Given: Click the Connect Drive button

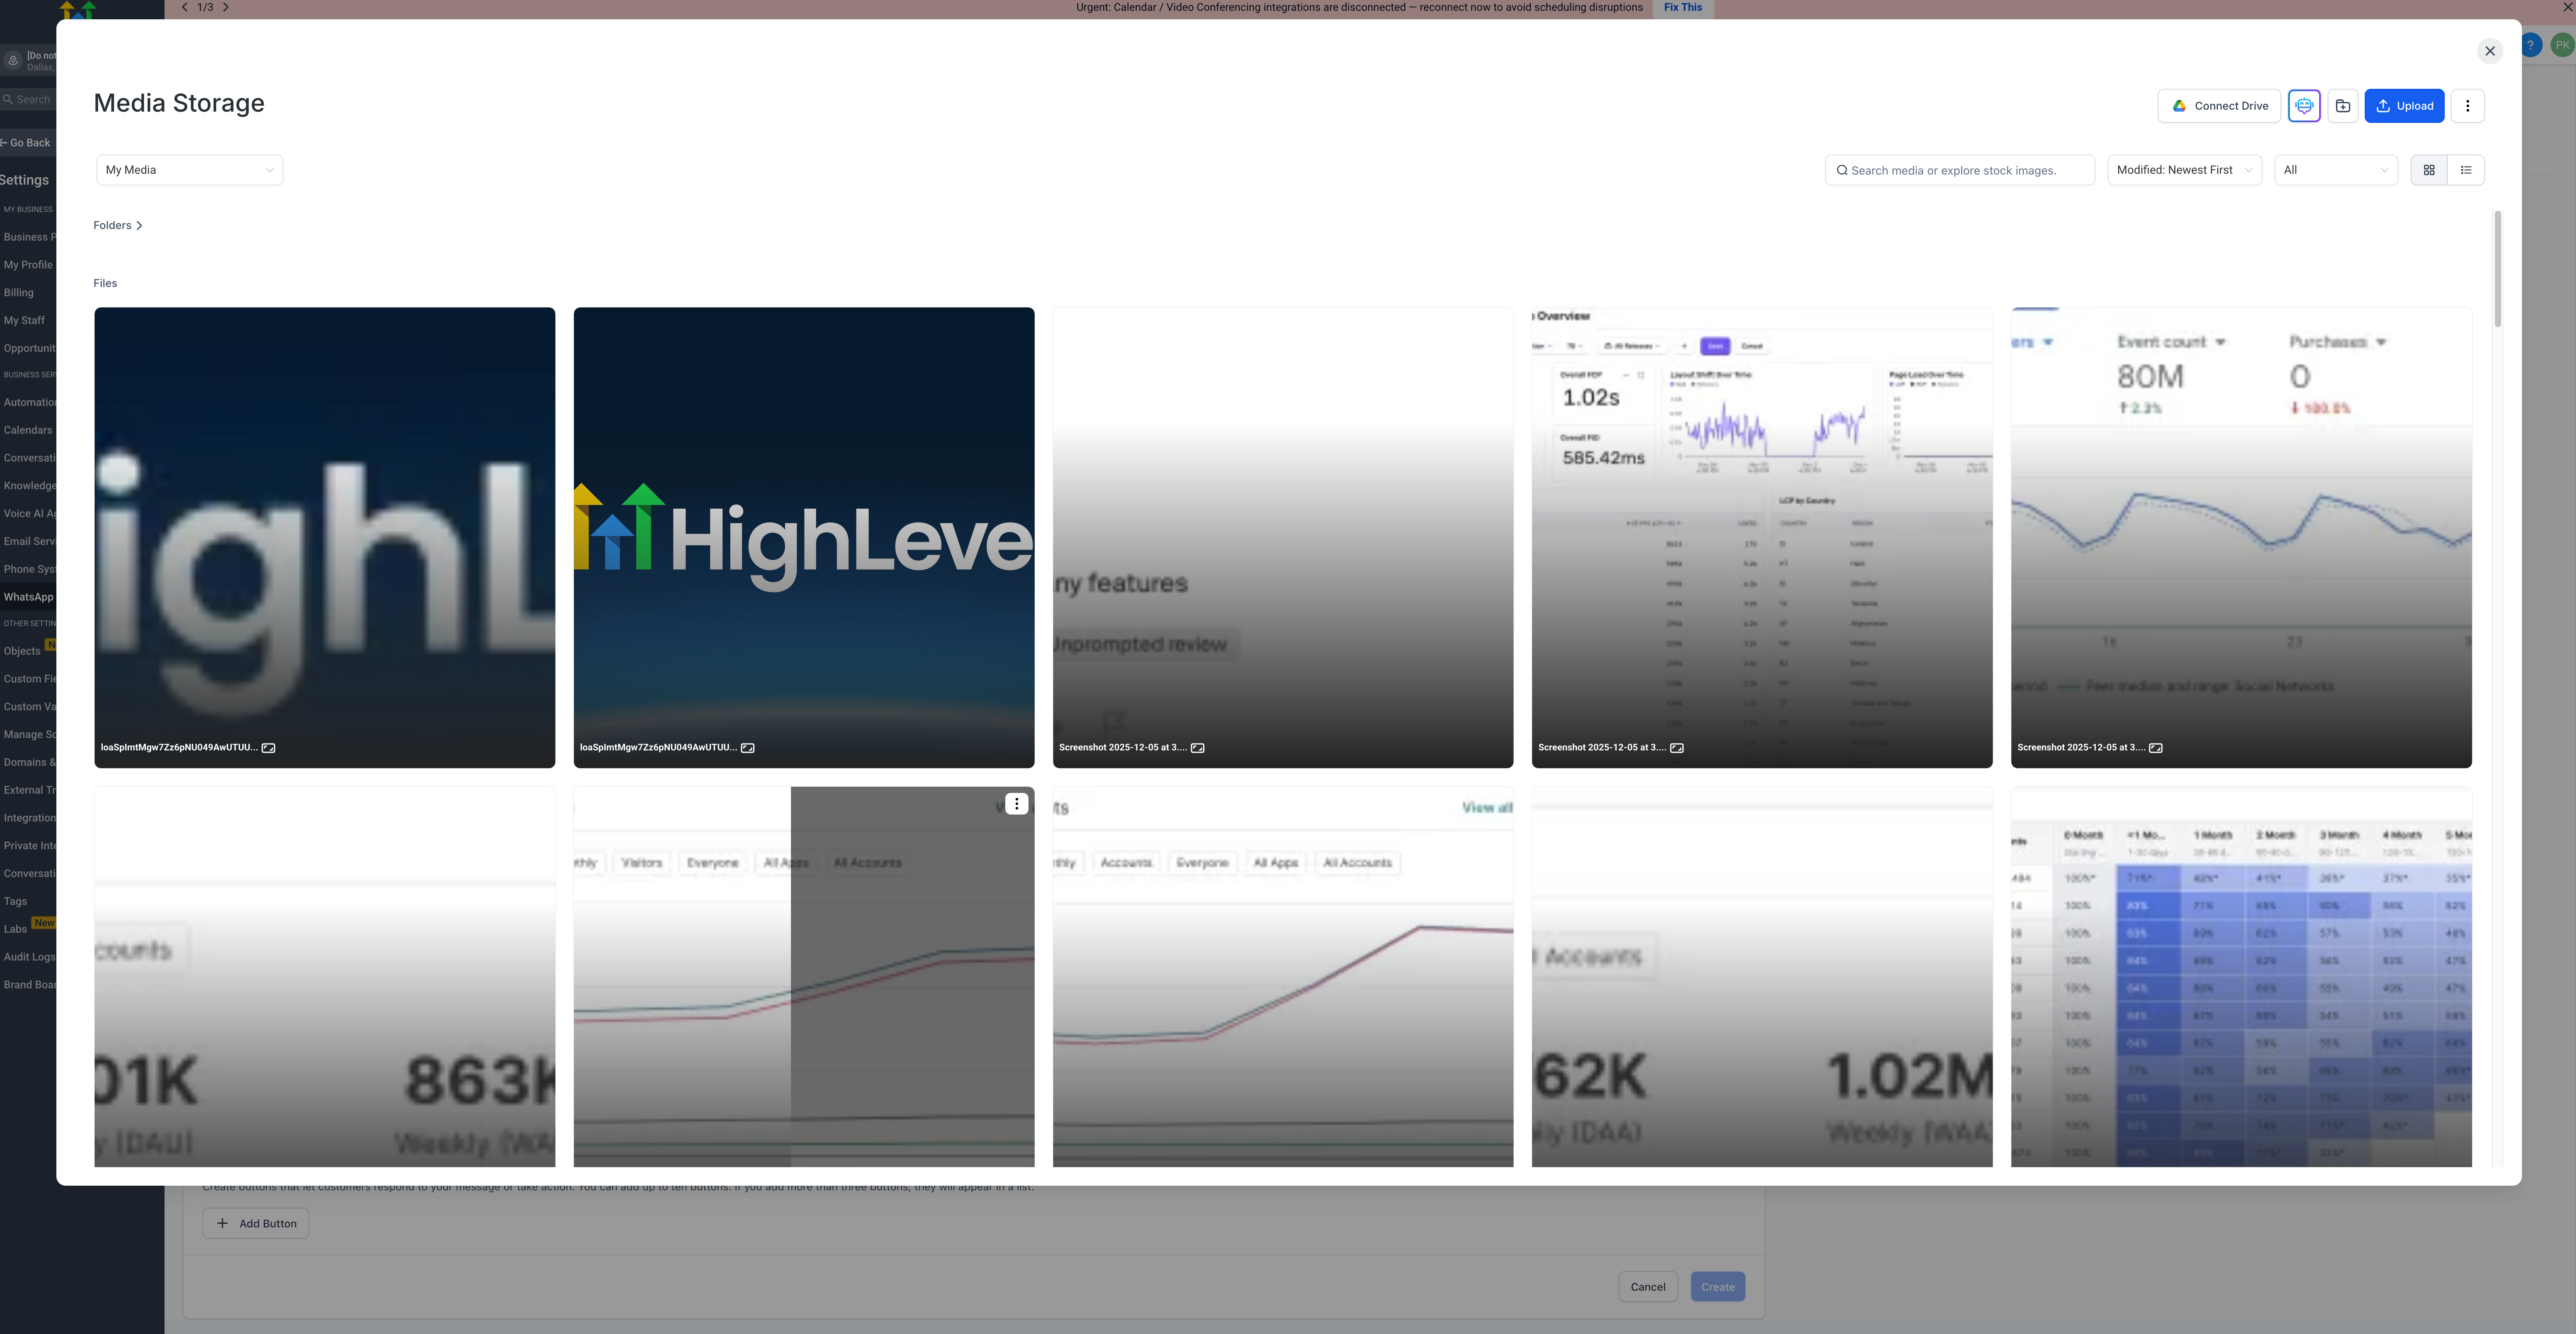Looking at the screenshot, I should click(2219, 106).
